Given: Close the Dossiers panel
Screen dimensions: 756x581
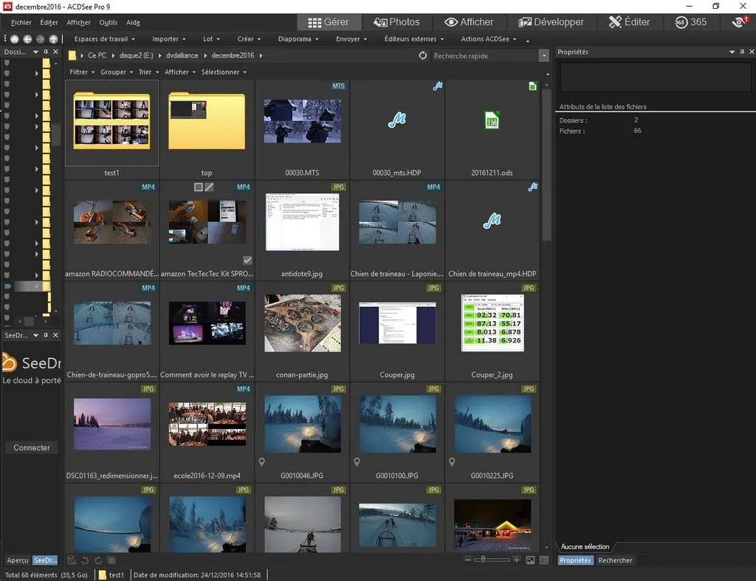Looking at the screenshot, I should 55,52.
